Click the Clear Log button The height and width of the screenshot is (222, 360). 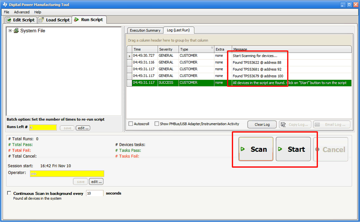click(x=262, y=124)
